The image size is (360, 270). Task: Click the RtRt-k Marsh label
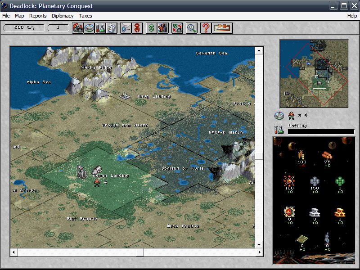tap(226, 132)
